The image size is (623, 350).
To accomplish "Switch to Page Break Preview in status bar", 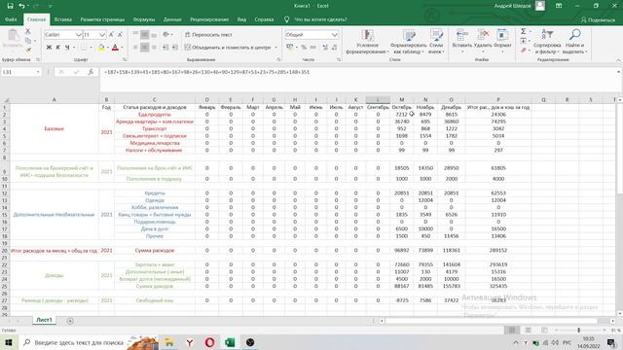I will (544, 331).
